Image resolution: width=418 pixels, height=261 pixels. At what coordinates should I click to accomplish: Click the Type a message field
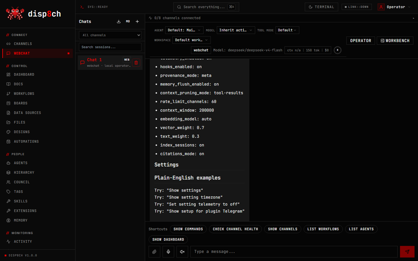tap(294, 252)
